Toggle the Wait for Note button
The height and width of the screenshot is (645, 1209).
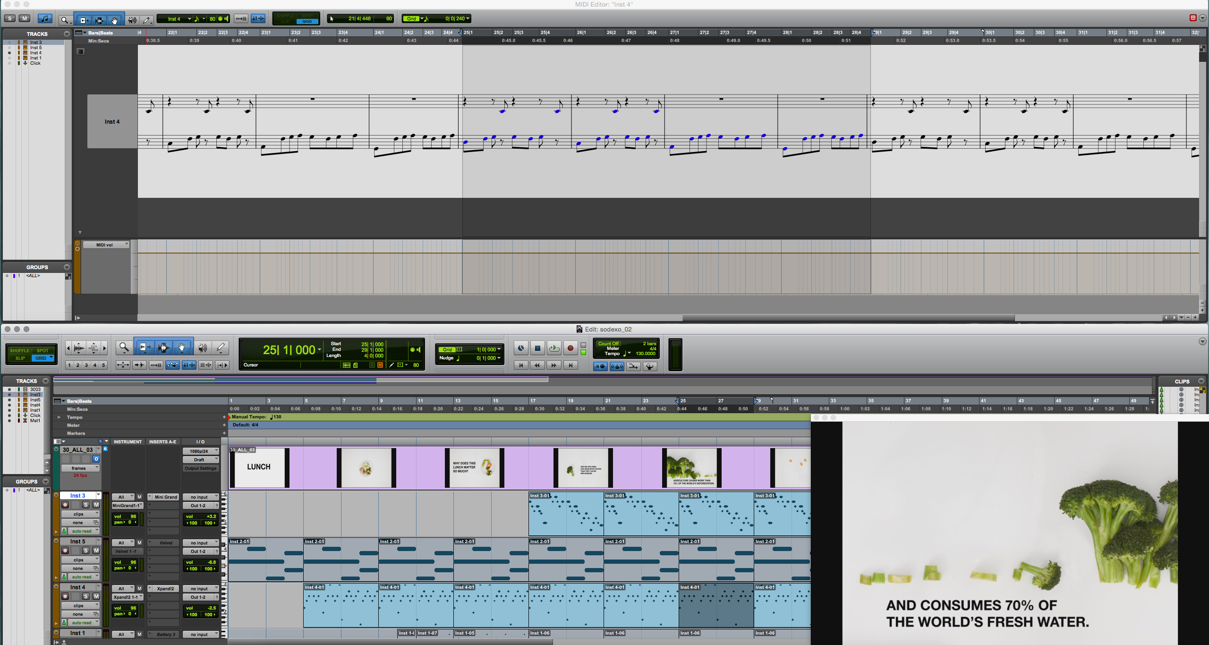[600, 366]
